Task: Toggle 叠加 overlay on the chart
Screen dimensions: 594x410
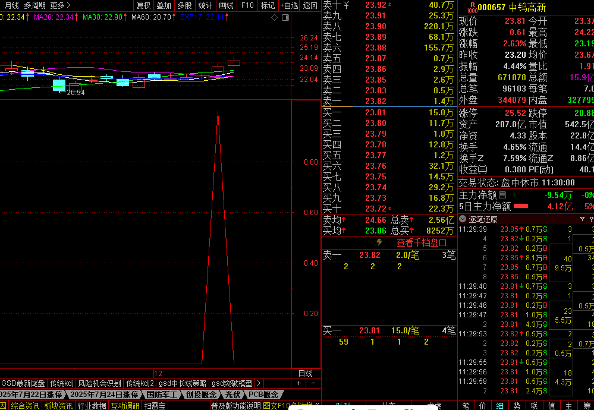Action: click(x=164, y=5)
